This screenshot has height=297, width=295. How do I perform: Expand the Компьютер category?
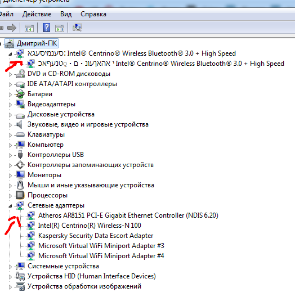[x=10, y=145]
